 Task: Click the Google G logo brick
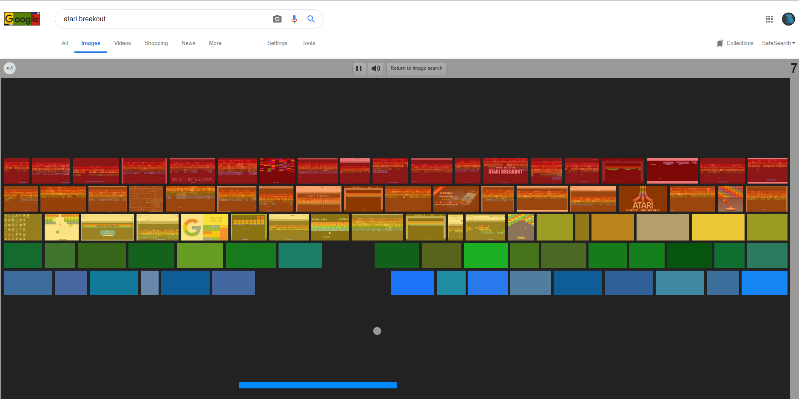tap(205, 227)
